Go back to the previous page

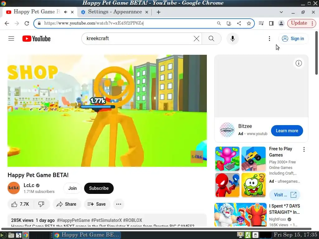(x=7, y=23)
